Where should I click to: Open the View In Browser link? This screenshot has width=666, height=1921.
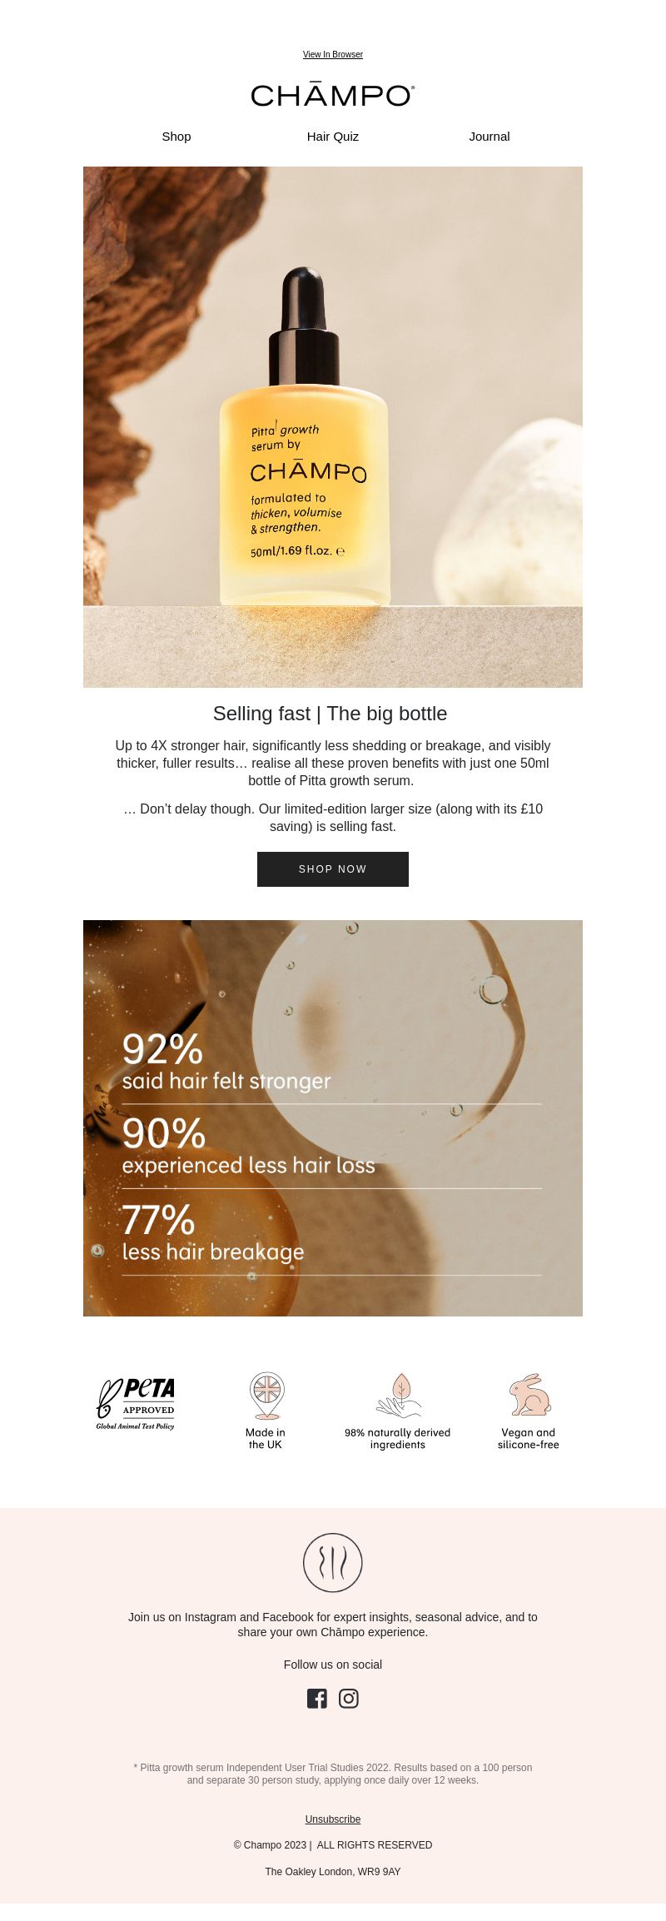(333, 55)
